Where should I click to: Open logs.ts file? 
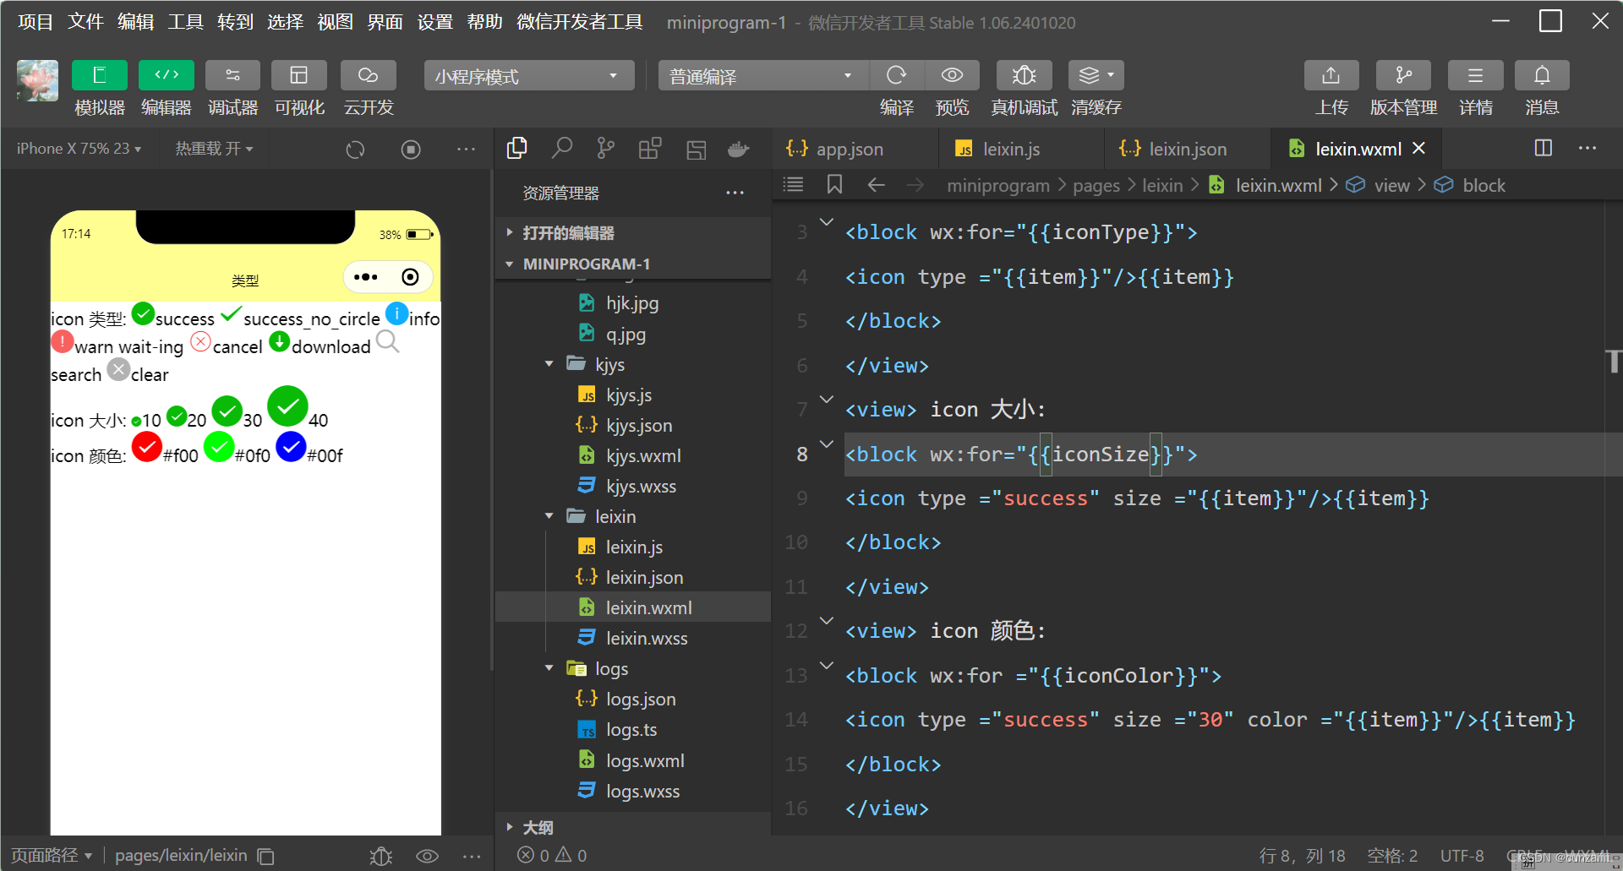point(632,729)
